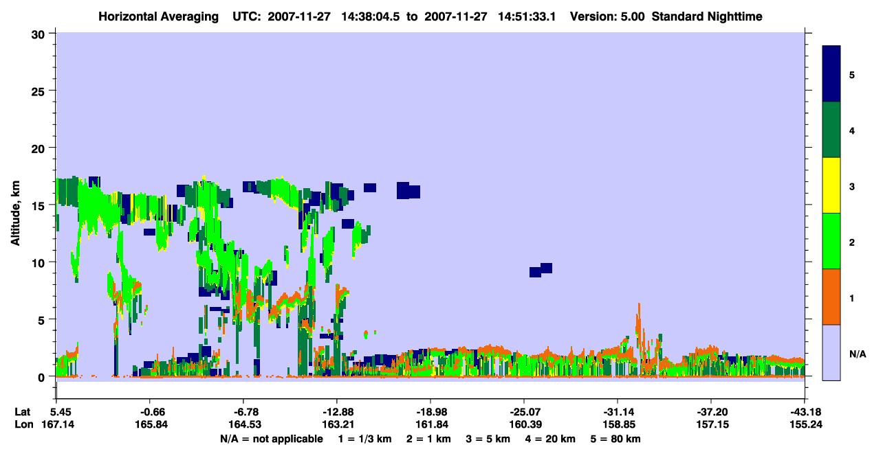Viewport: 894px width, 458px height.
Task: Click the lavender N/A colorbar segment
Action: coord(831,352)
